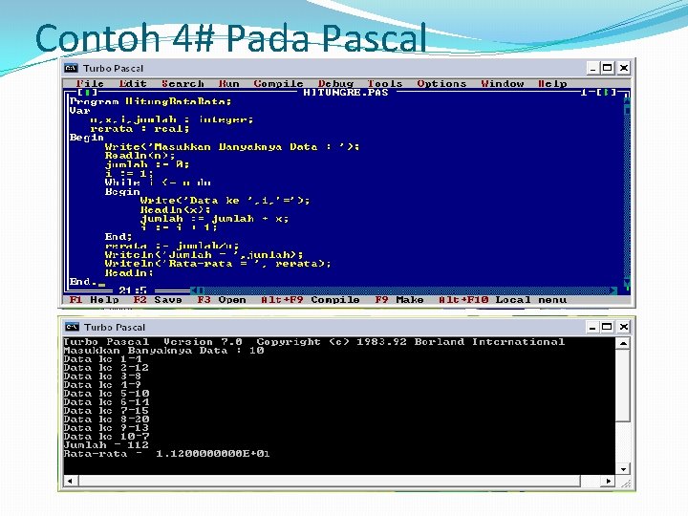Click the 21:5 cursor position indicator
This screenshot has width=688, height=516.
click(133, 290)
